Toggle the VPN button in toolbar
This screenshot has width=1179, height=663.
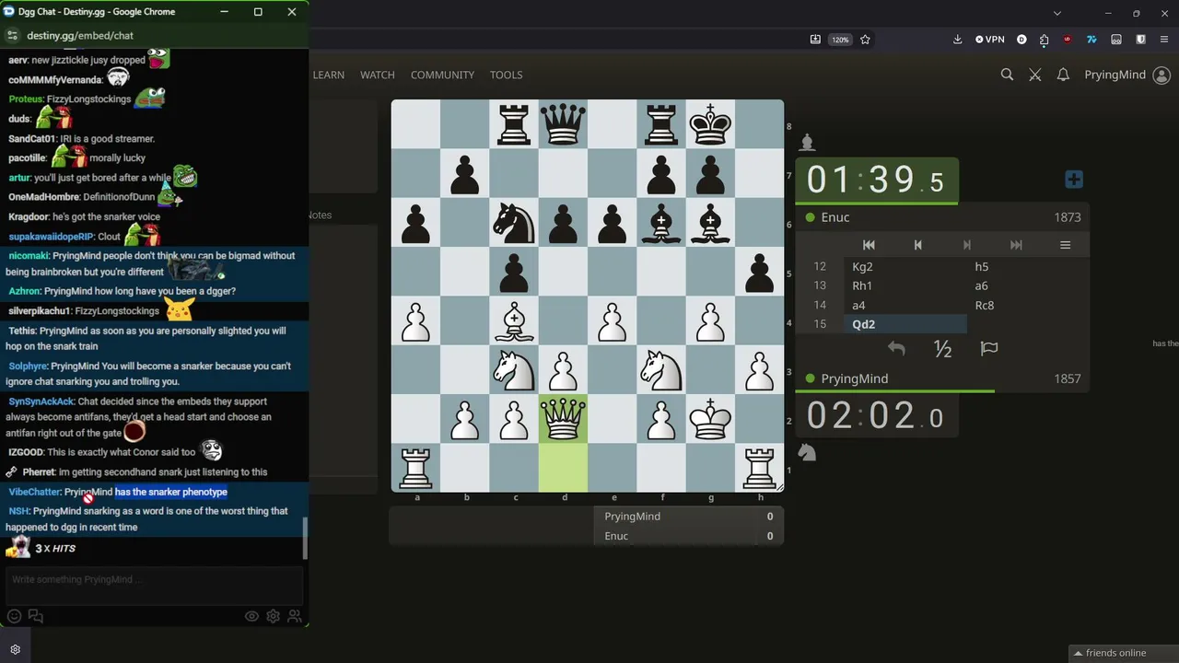pos(990,40)
